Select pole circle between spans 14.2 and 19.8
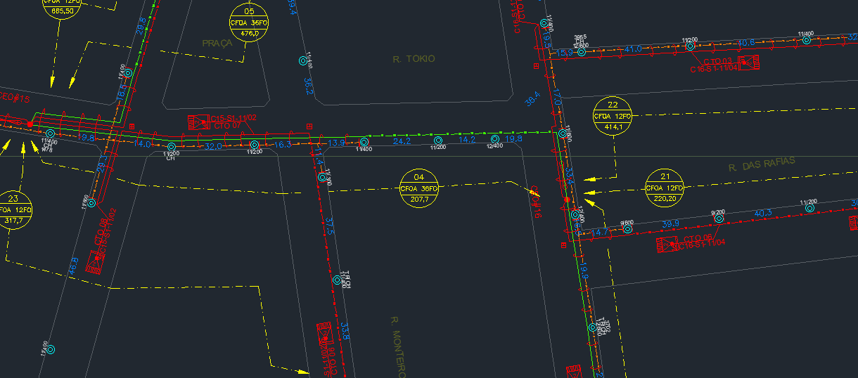 point(494,138)
